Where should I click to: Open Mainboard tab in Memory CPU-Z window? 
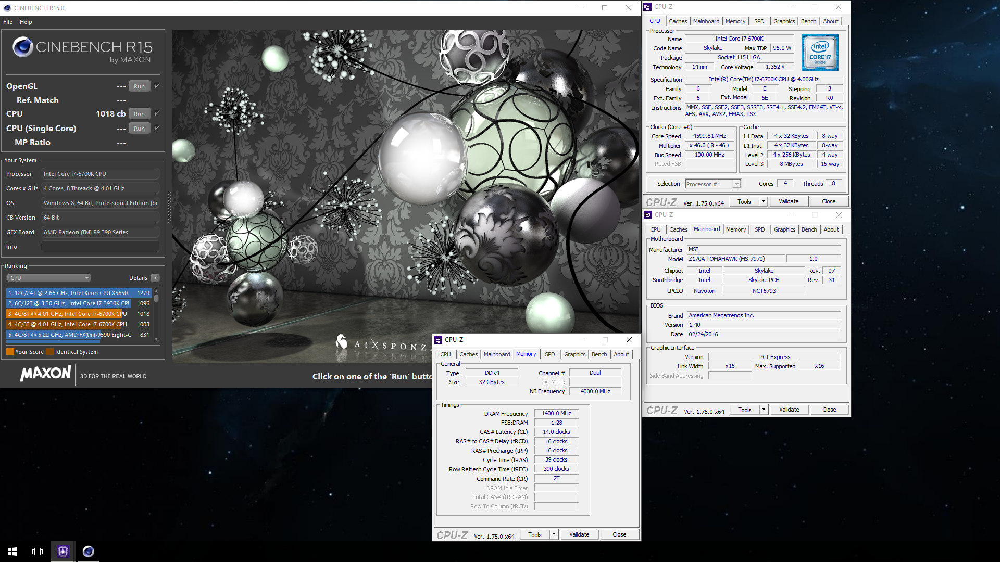(497, 354)
